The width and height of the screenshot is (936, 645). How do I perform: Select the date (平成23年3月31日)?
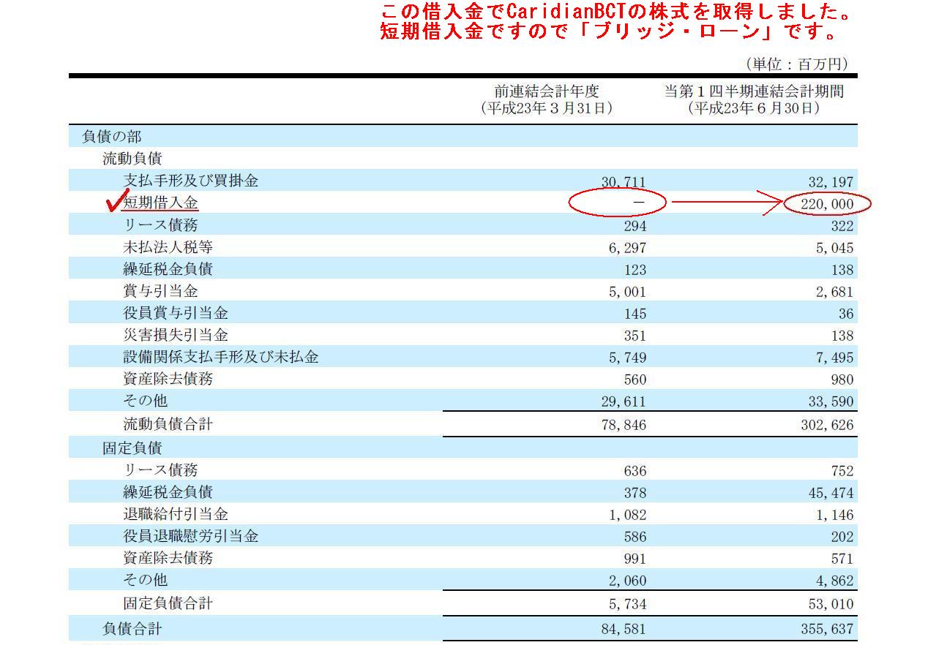(x=547, y=108)
